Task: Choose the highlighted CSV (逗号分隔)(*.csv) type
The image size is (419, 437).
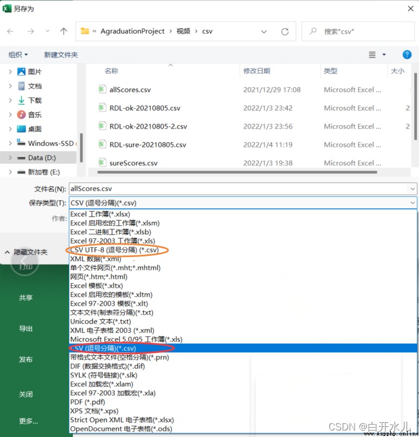Action: [x=243, y=348]
